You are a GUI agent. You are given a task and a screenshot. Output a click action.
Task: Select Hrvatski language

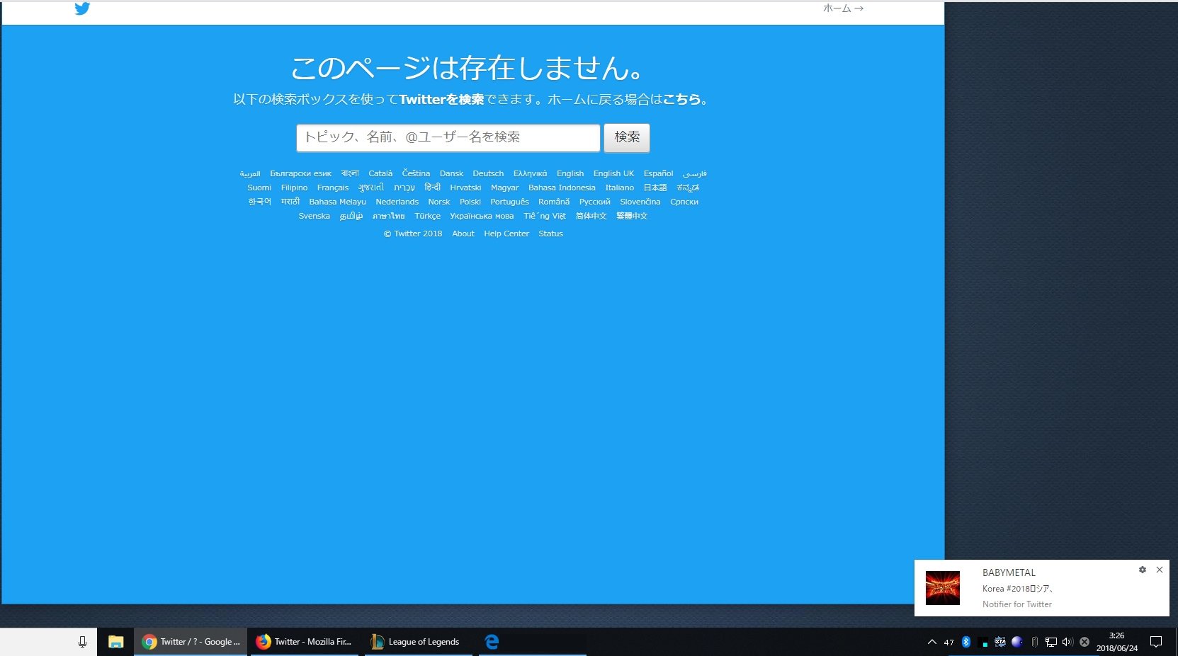(465, 188)
